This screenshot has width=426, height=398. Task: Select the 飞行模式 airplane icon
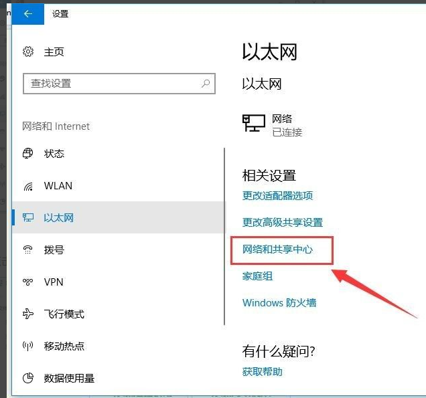point(28,314)
